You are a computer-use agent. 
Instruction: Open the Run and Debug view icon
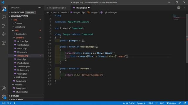[x=4, y=34]
